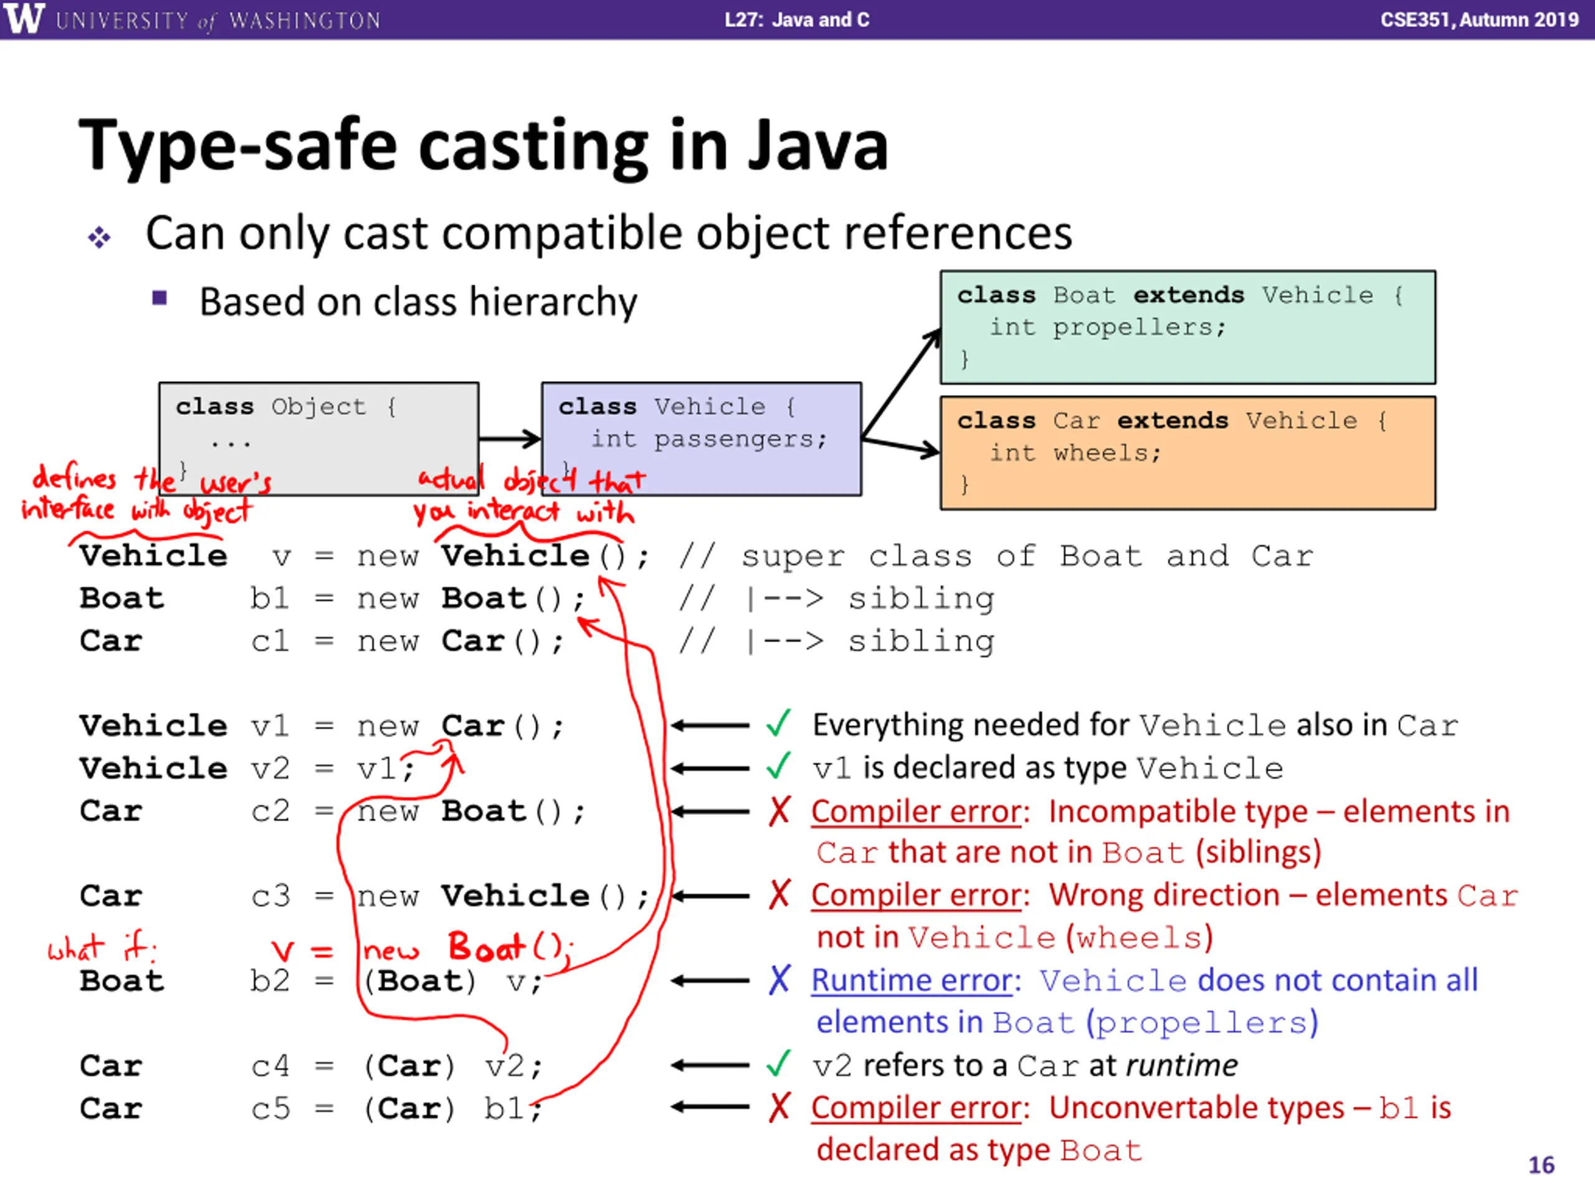Click code line 'Car c1 = new Car();'
Screen dimensions: 1595x1196
point(321,642)
